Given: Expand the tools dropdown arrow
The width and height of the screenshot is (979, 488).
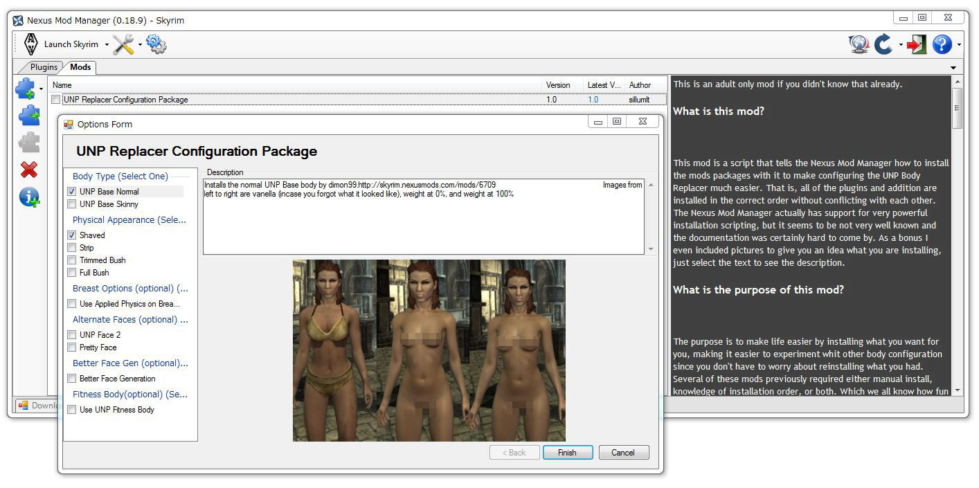Looking at the screenshot, I should pyautogui.click(x=140, y=45).
